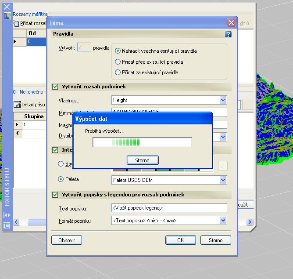Viewport: 293px width, 279px height.
Task: Uncheck 'Vytvořit rozsah podmínek' checkbox
Action: 55,87
